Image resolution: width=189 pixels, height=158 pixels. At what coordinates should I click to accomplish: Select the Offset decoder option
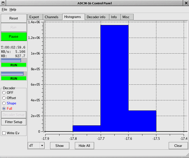click(x=4, y=98)
